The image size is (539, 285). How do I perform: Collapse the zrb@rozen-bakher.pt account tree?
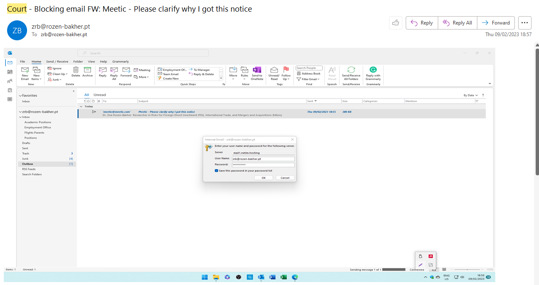tap(20, 112)
